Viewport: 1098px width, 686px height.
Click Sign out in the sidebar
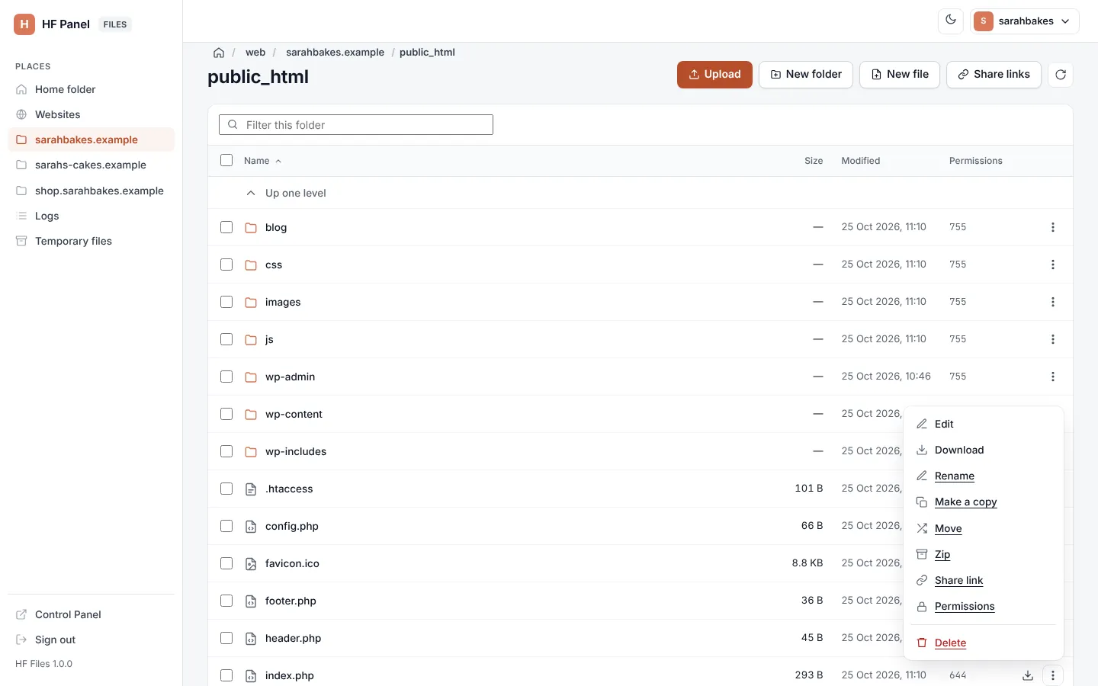point(91,640)
